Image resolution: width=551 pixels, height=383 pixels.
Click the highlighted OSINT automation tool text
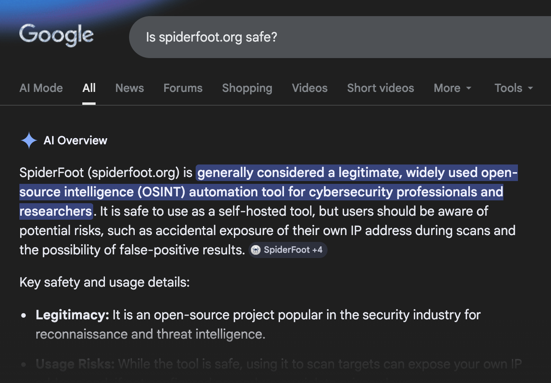point(261,192)
